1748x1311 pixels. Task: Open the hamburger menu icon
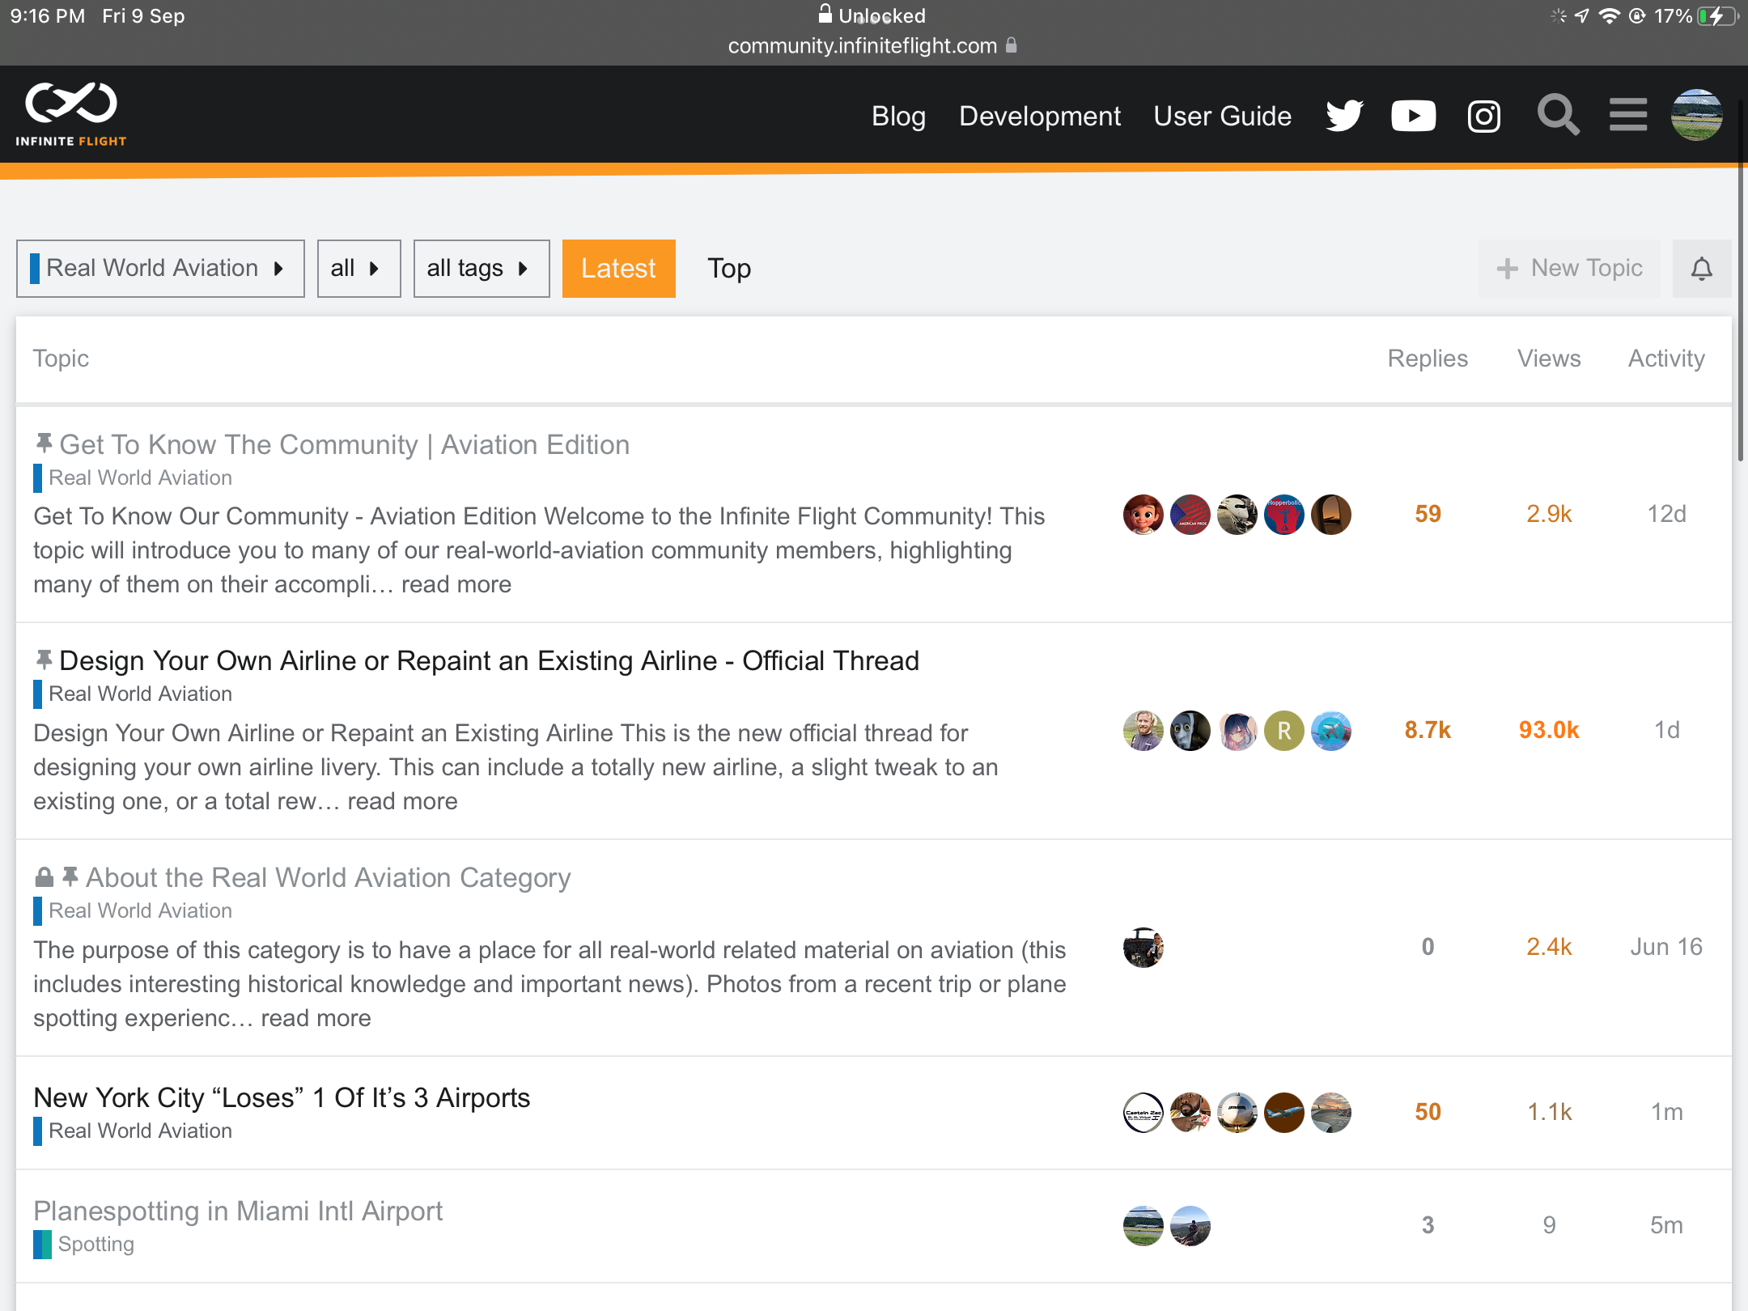pos(1627,115)
